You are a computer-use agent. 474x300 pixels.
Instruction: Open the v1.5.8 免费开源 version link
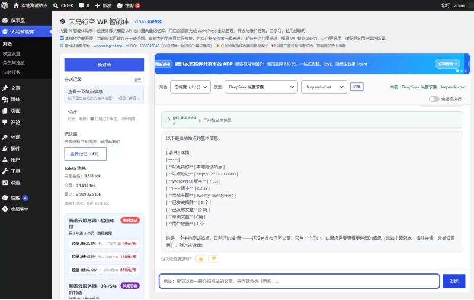point(148,22)
